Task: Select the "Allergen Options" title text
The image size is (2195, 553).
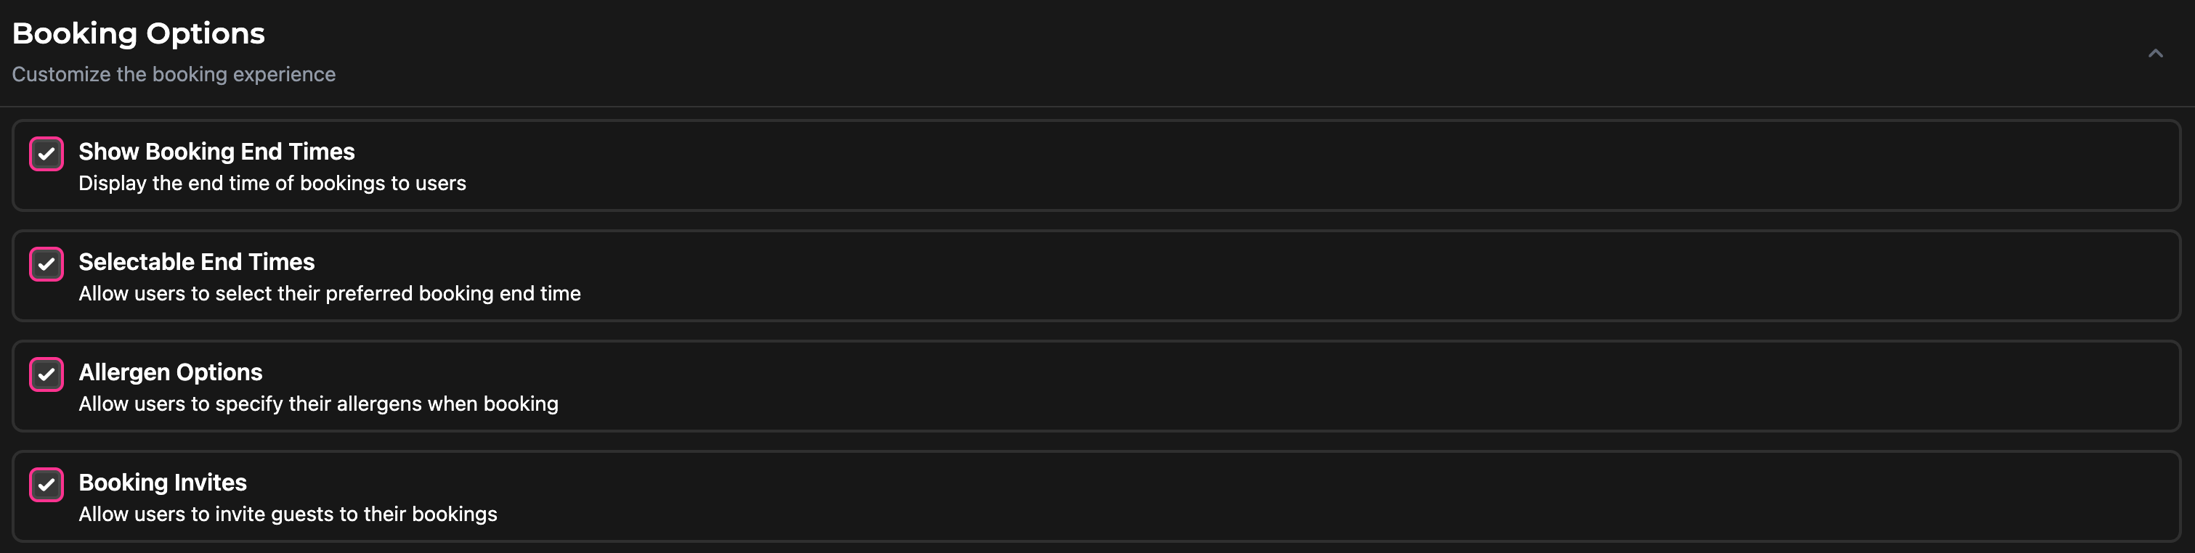Action: 171,372
